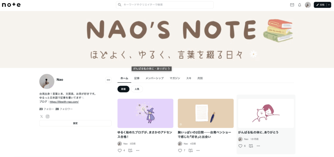
Task: Click the 設定 settings button
Action: pyautogui.click(x=75, y=123)
